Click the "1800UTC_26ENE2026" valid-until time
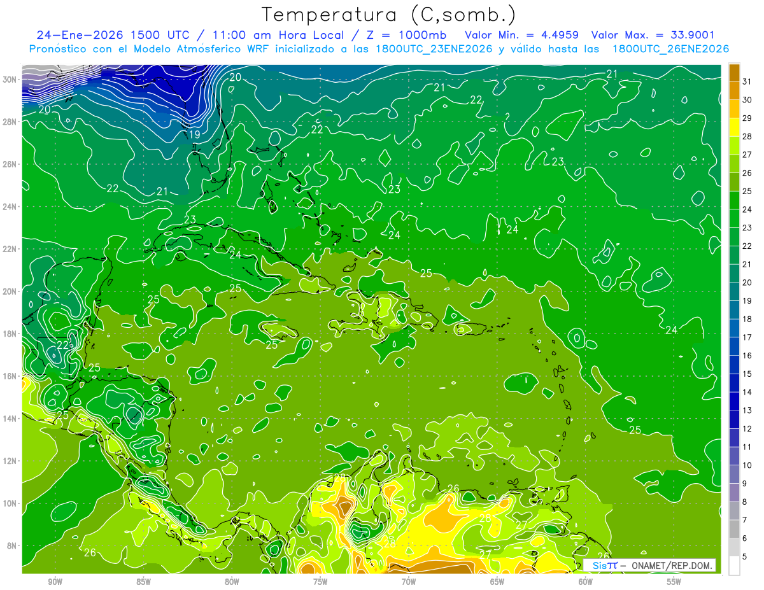 (x=670, y=49)
